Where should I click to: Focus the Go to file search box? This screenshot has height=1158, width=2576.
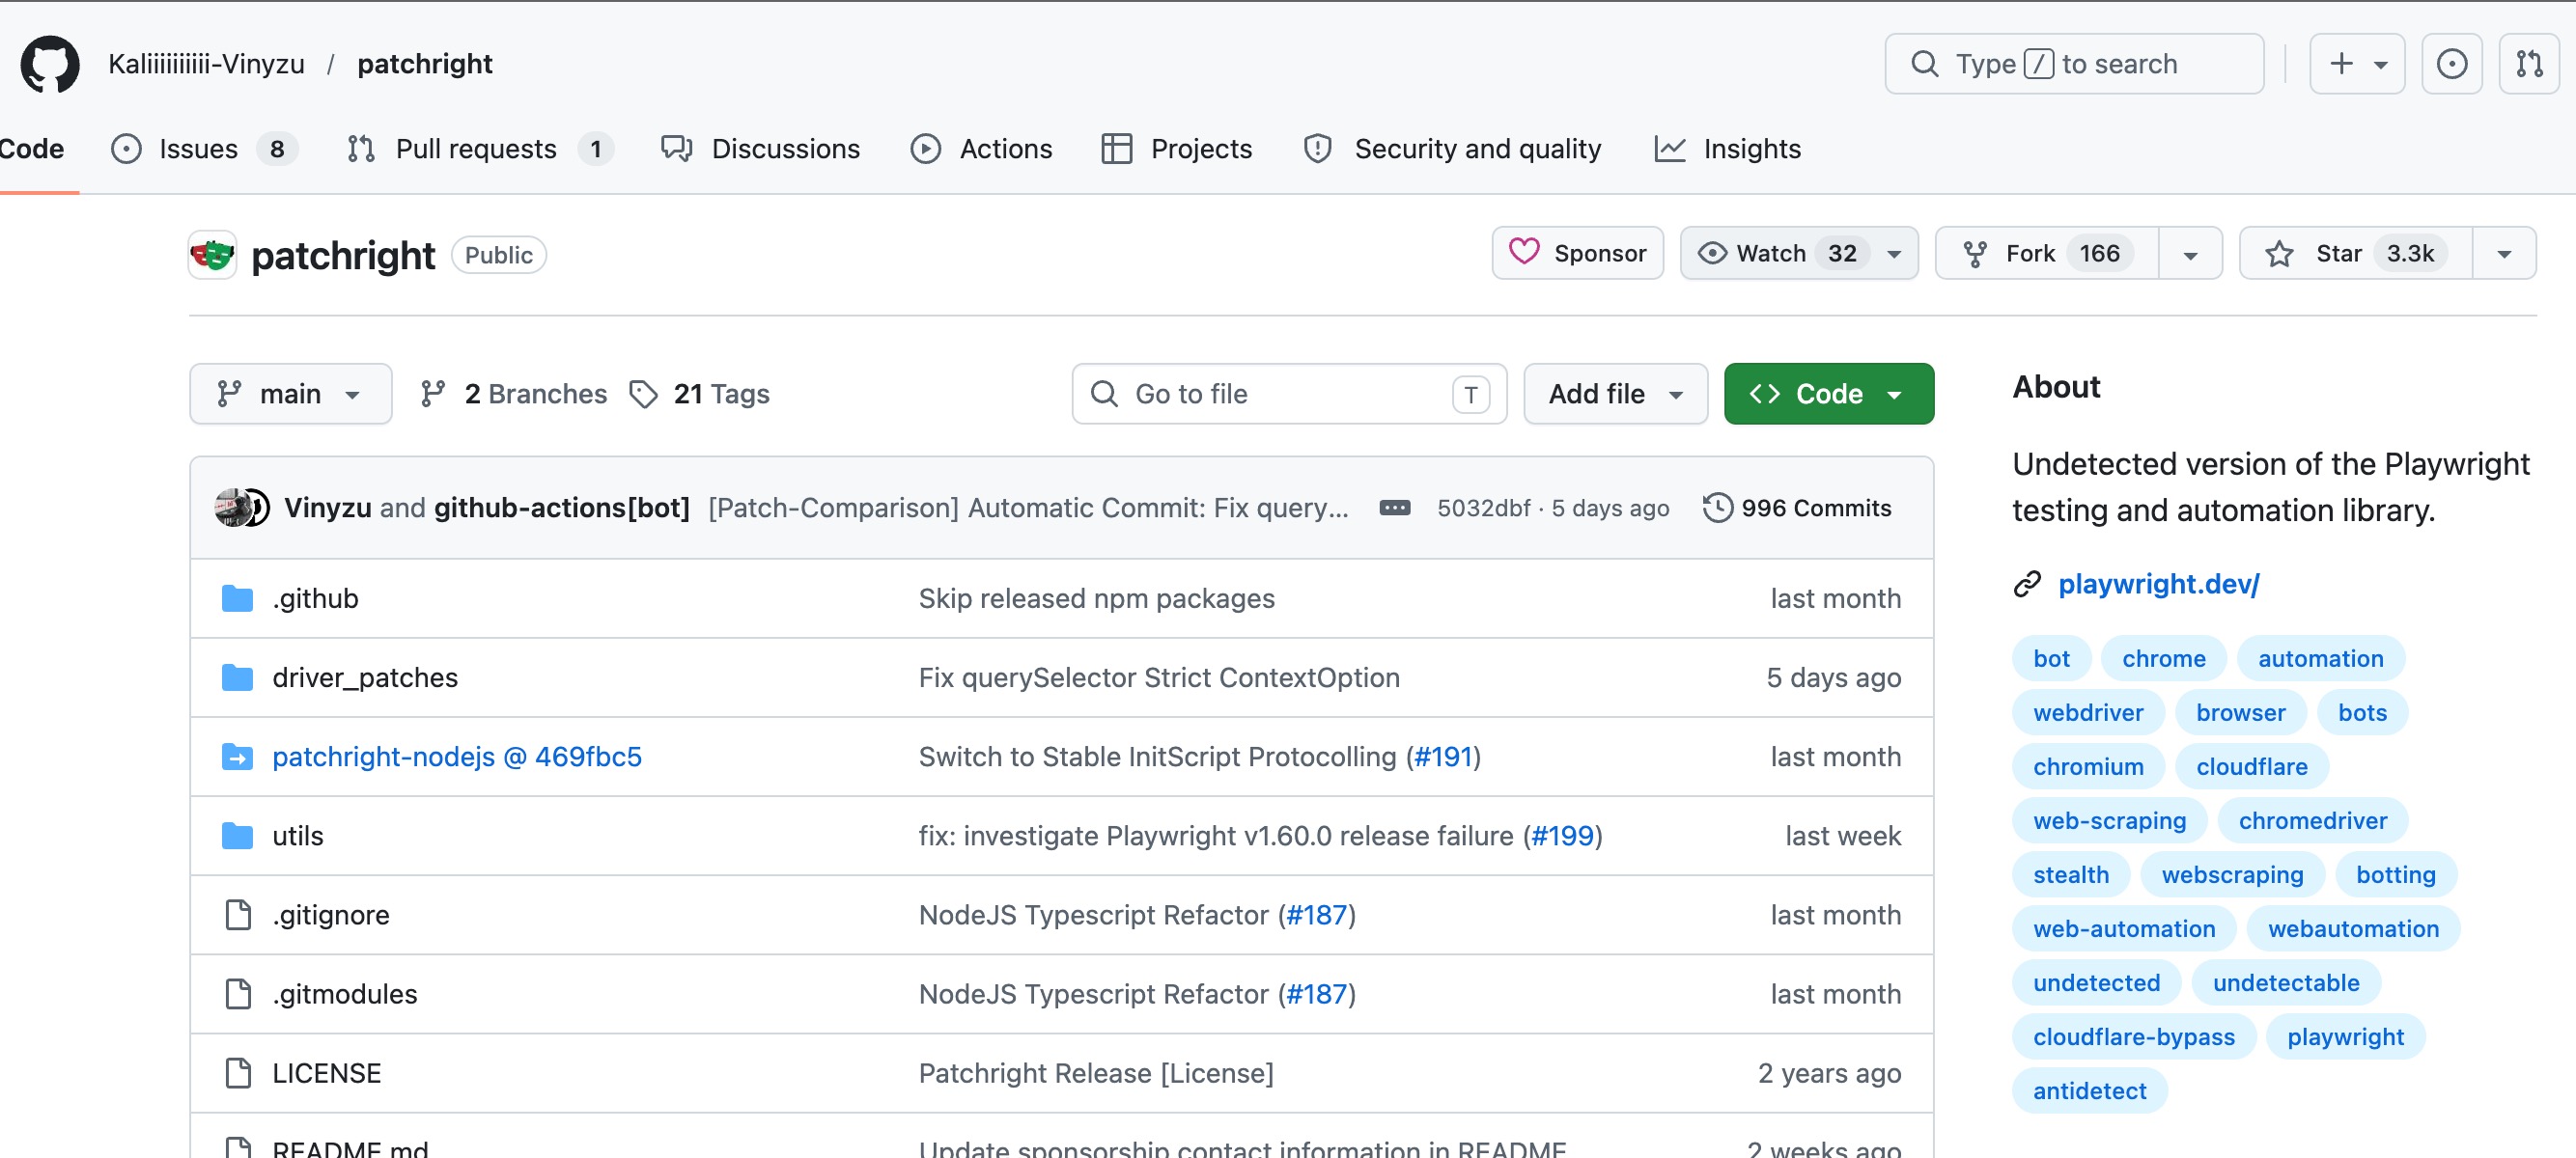[1289, 394]
